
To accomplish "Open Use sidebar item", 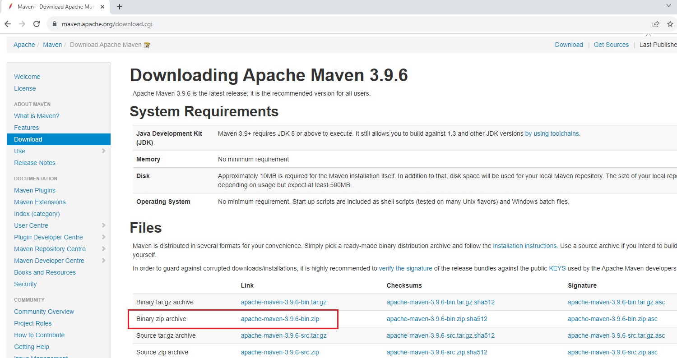I will (19, 151).
